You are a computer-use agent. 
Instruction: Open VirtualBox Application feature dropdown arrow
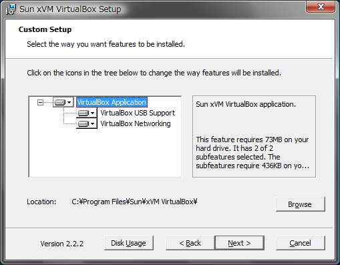(69, 102)
